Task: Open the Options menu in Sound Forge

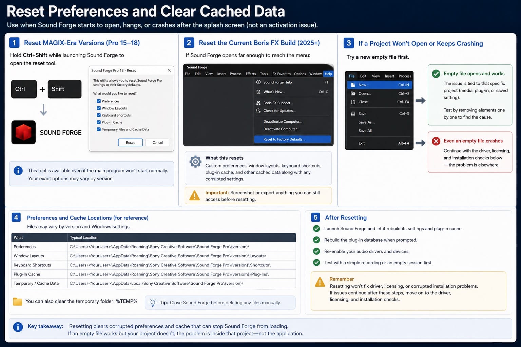Action: (300, 74)
